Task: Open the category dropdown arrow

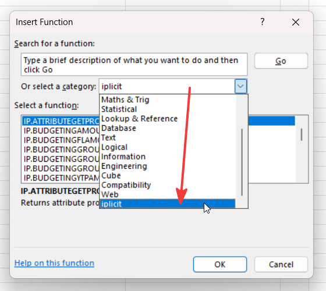Action: click(x=241, y=86)
